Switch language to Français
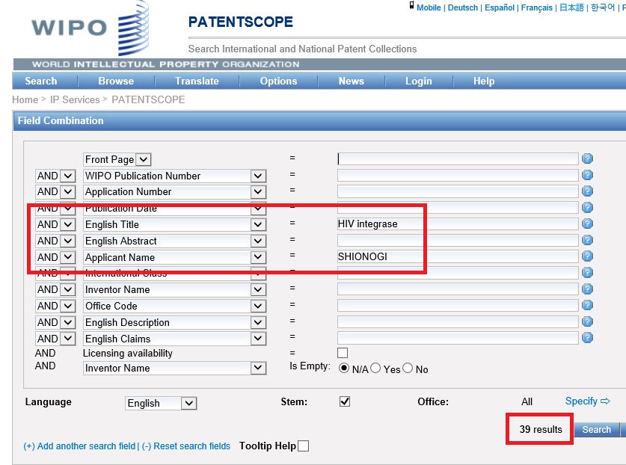 [536, 7]
